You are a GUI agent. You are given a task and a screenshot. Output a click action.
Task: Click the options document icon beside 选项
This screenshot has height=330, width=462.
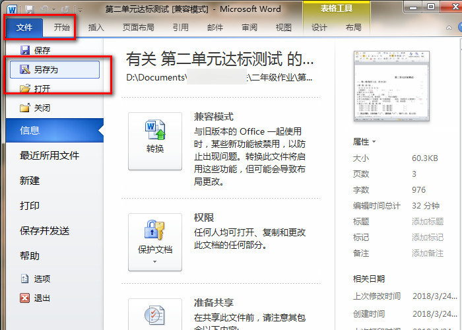[x=25, y=279]
